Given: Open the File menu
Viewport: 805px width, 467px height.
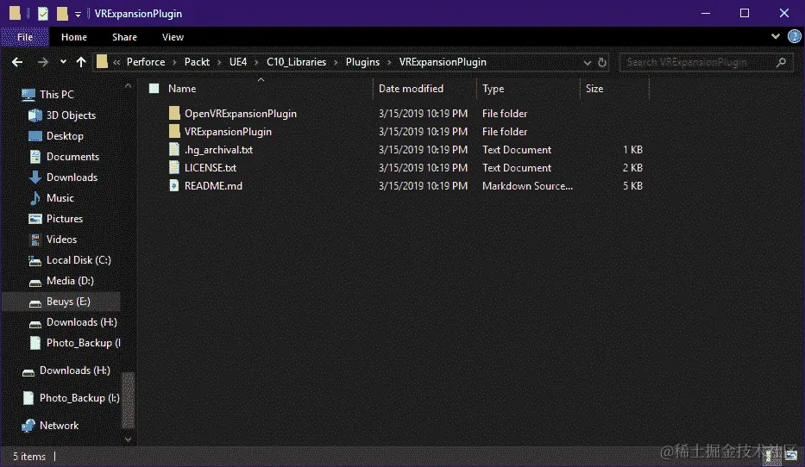Looking at the screenshot, I should click(25, 37).
